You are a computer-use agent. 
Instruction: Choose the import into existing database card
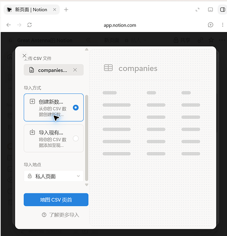point(53,138)
